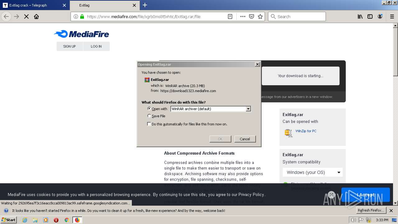398x224 pixels.
Task: Click the forward navigation arrow
Action: coord(16,16)
